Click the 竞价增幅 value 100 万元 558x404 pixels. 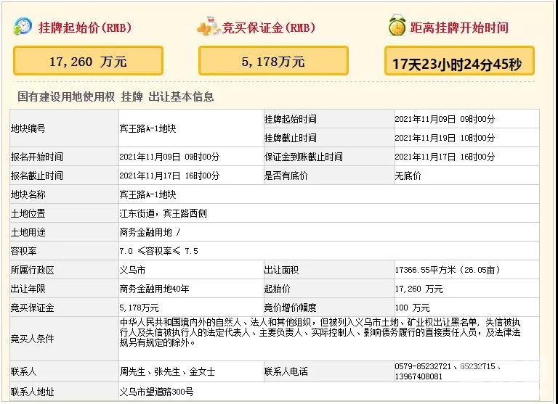point(413,308)
